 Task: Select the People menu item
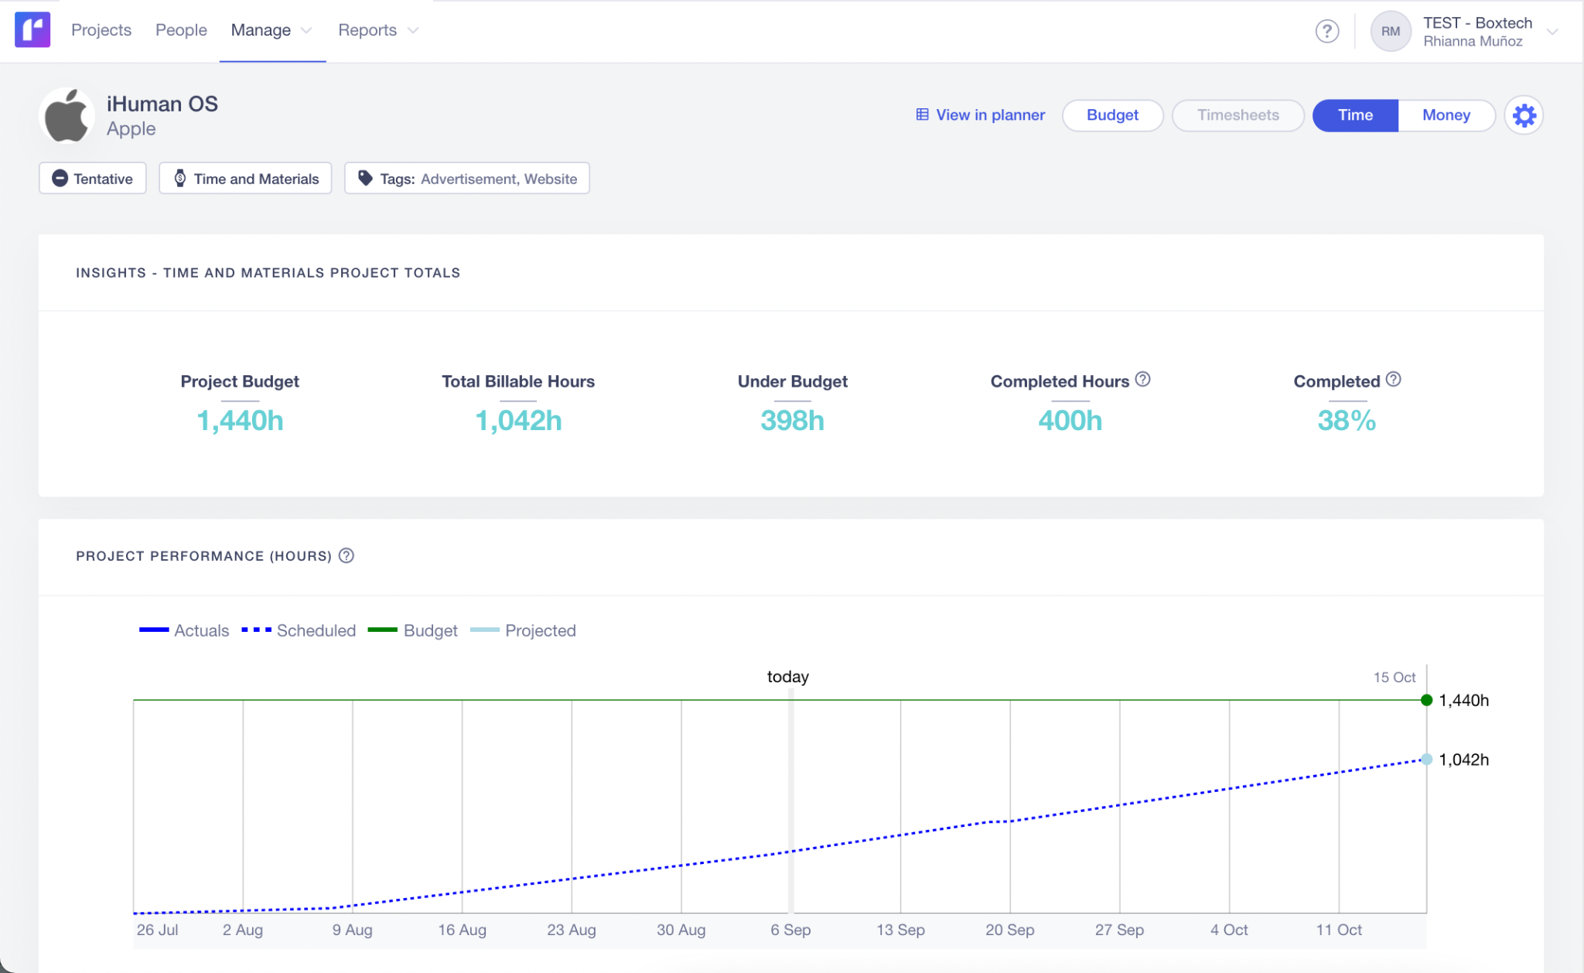pyautogui.click(x=181, y=30)
